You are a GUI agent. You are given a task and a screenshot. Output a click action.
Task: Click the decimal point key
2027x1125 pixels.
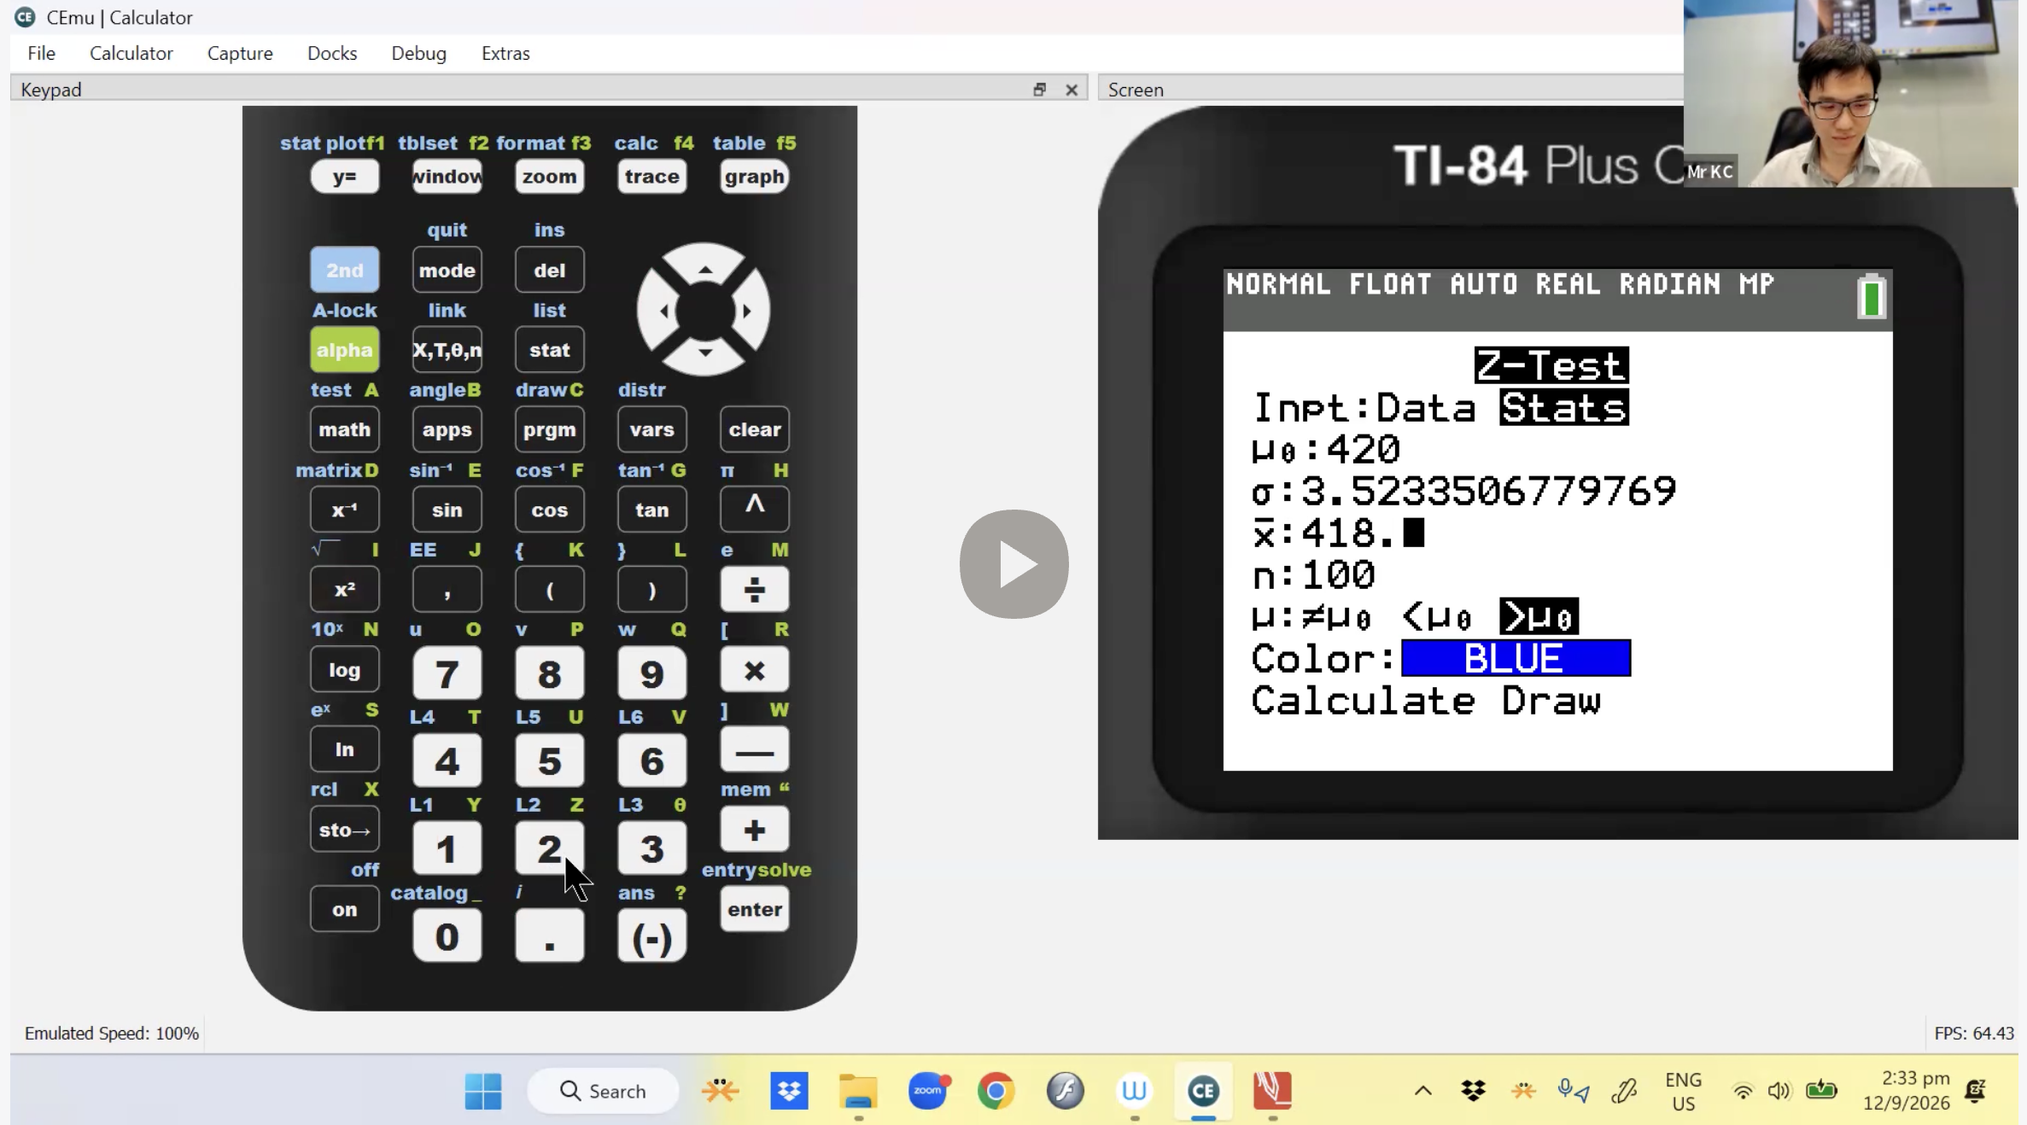coord(549,937)
